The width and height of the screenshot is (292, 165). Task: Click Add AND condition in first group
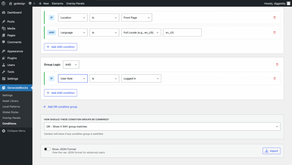tap(60, 47)
